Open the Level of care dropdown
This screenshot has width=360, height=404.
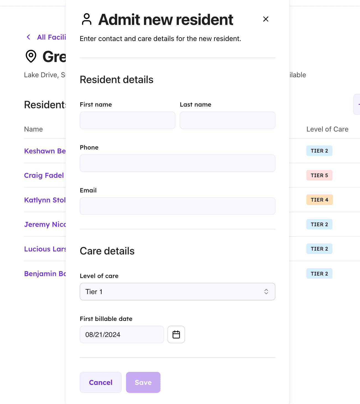coord(177,292)
